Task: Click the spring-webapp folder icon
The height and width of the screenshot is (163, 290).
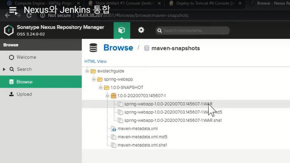Action: (100, 79)
